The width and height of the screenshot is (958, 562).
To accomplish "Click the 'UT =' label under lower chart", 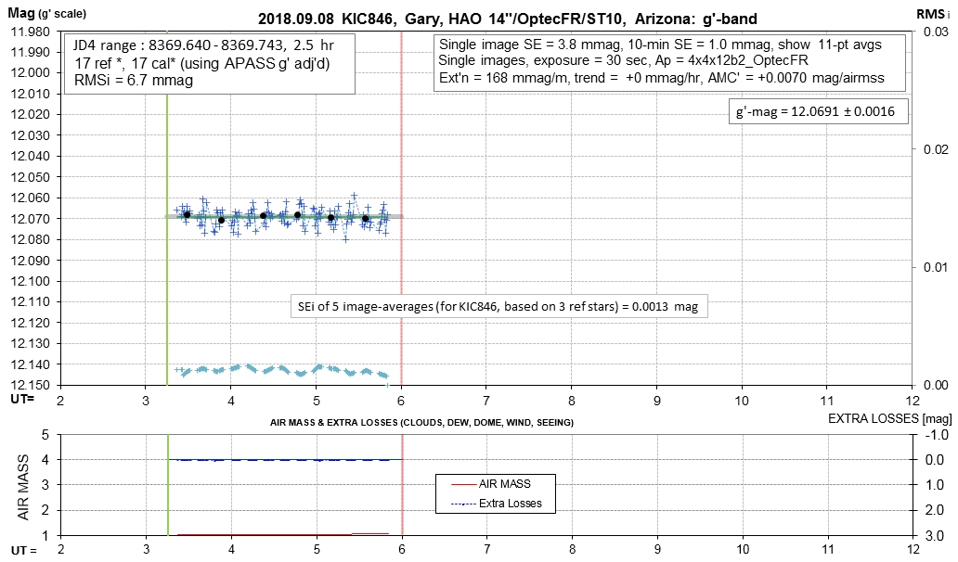I will pos(24,550).
